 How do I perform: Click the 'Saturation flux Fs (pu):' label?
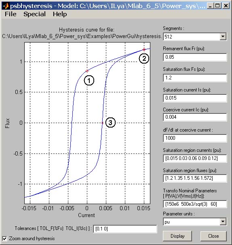coord(184,69)
